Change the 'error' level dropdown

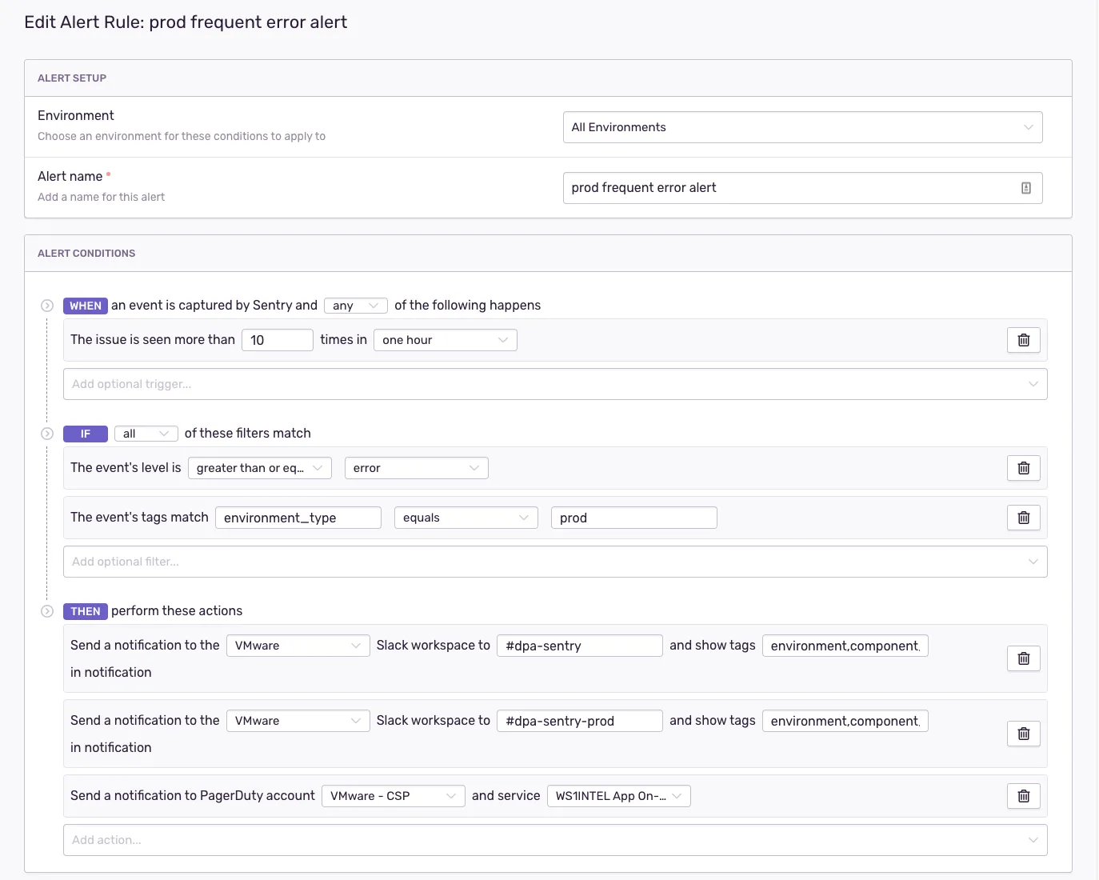pyautogui.click(x=416, y=468)
